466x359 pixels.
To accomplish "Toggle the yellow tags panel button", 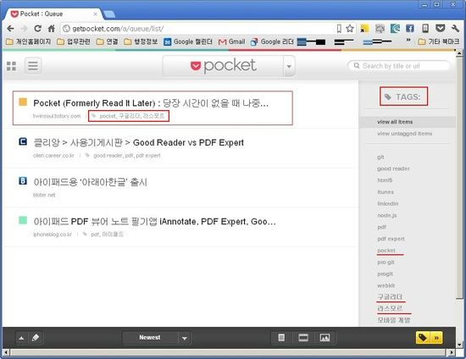I will [429, 338].
